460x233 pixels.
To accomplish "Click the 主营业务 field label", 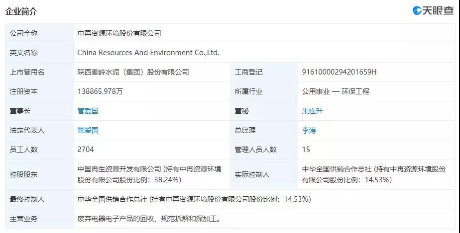I will click(x=23, y=219).
